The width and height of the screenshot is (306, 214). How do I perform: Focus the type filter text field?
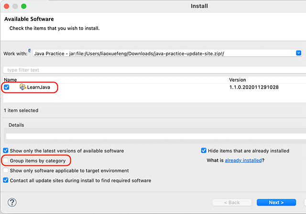coord(153,70)
